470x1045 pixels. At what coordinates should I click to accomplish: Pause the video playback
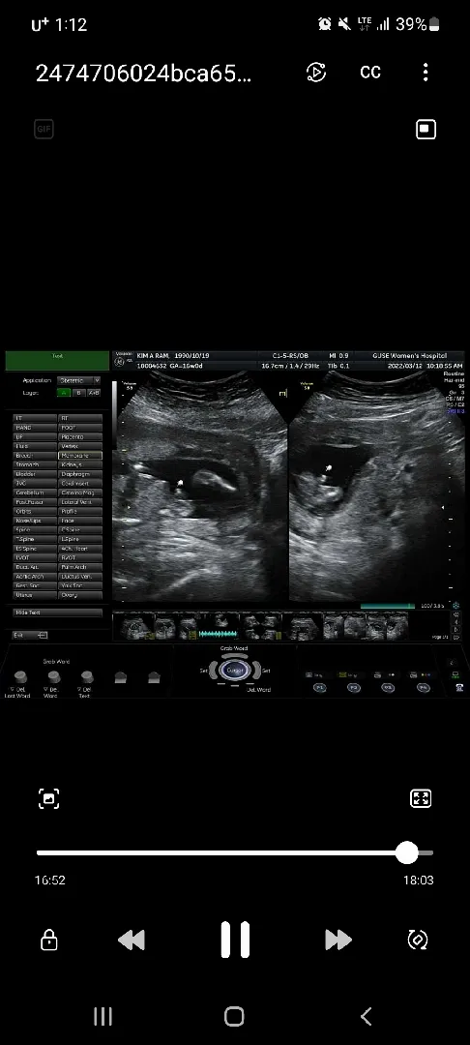(235, 940)
